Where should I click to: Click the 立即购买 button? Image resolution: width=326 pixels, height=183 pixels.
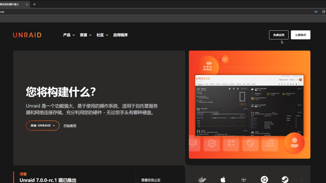click(x=300, y=35)
